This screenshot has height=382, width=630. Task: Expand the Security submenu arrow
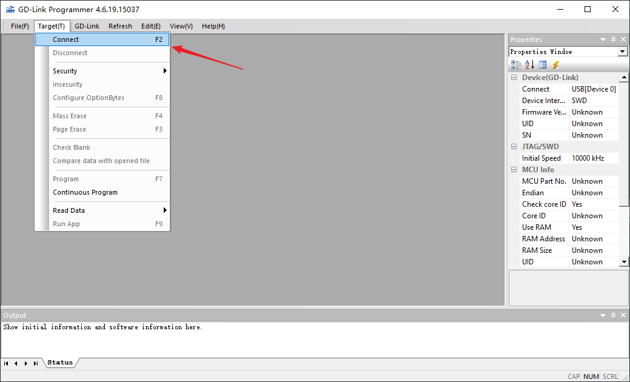[165, 71]
